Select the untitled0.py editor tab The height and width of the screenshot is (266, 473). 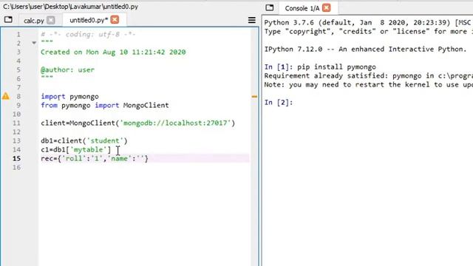click(x=89, y=20)
